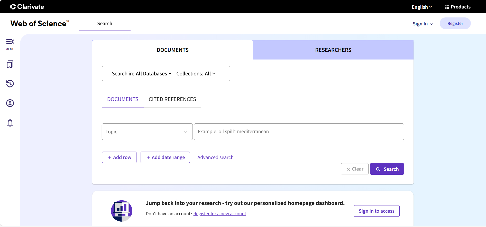Click the purple Search button
This screenshot has height=227, width=486.
tap(387, 169)
